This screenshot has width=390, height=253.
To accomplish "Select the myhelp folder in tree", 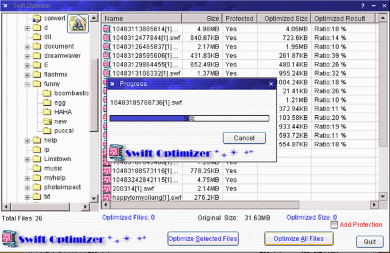I will (x=55, y=178).
